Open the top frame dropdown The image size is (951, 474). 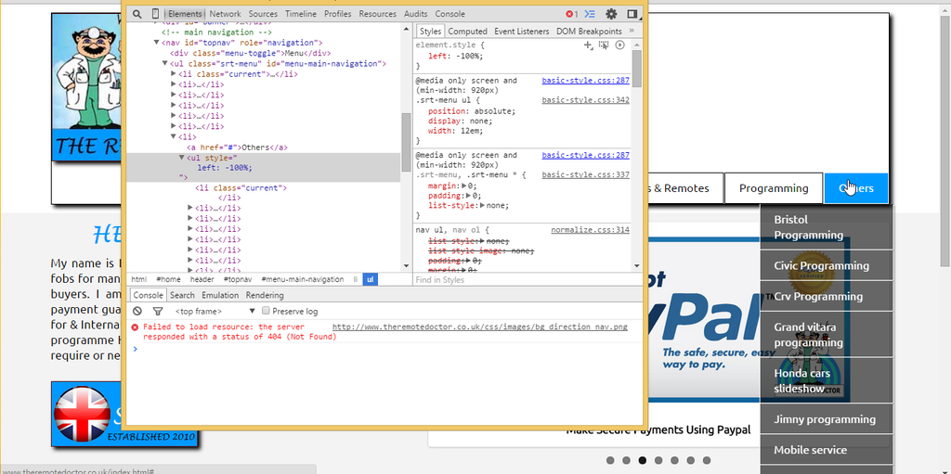(215, 311)
